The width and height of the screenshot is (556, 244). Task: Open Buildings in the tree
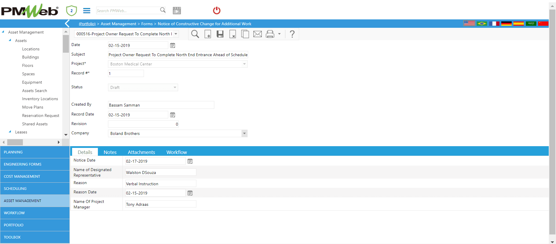click(x=30, y=57)
